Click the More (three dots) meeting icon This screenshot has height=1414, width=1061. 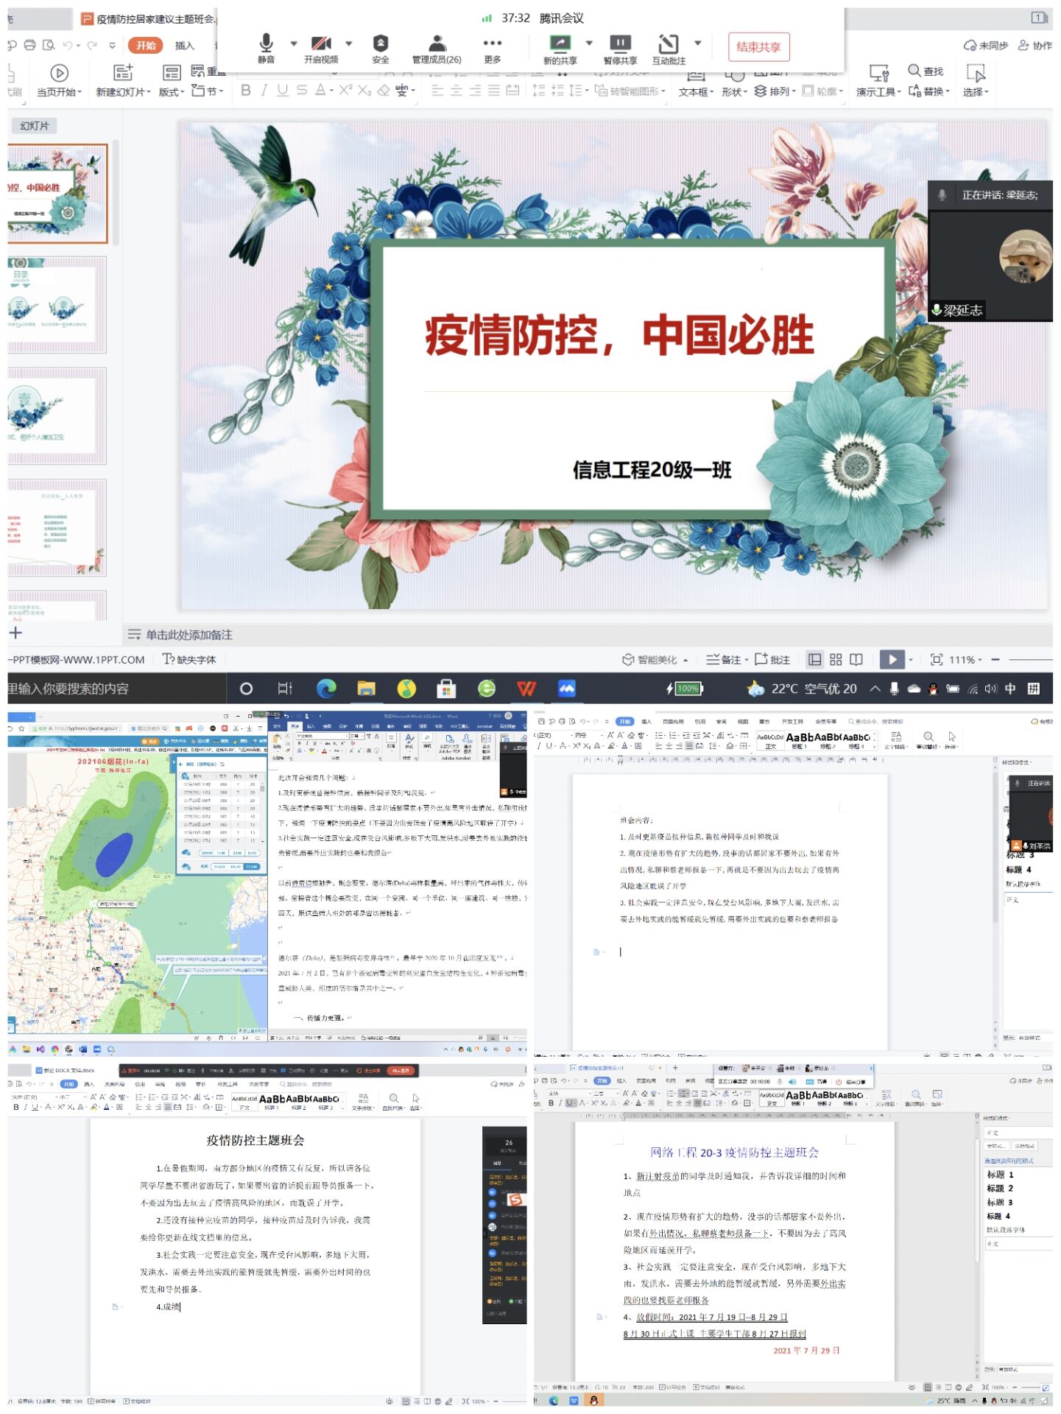492,44
